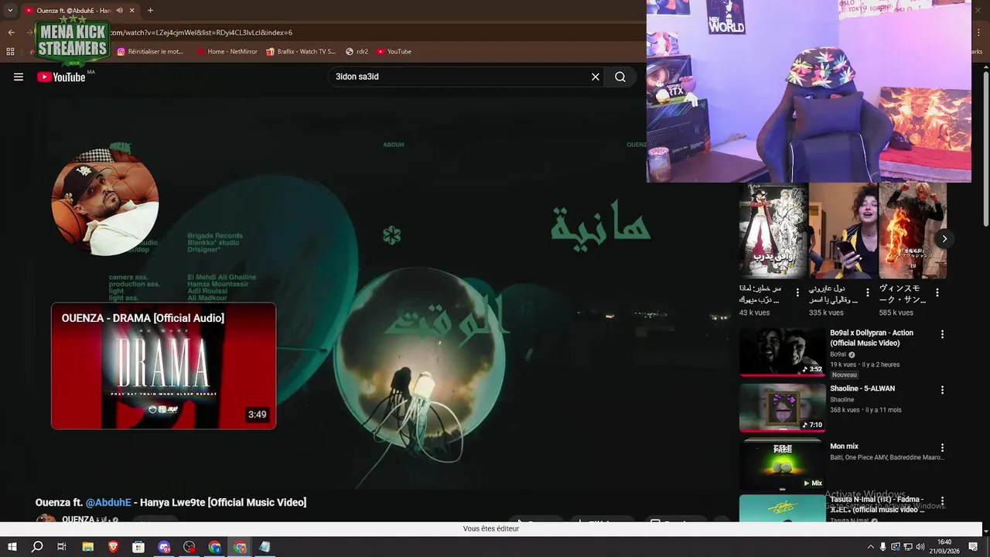
Task: Click the scrollbar down arrow
Action: click(985, 531)
